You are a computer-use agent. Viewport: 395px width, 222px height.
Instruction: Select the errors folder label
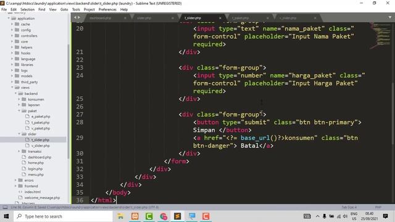click(29, 180)
